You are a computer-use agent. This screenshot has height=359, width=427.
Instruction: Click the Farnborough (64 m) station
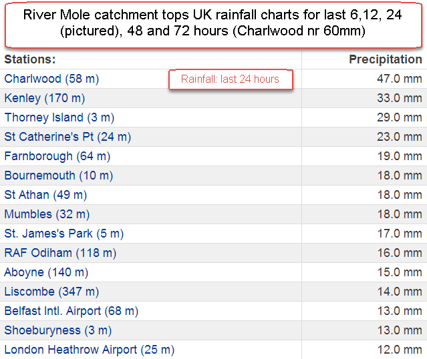(57, 156)
